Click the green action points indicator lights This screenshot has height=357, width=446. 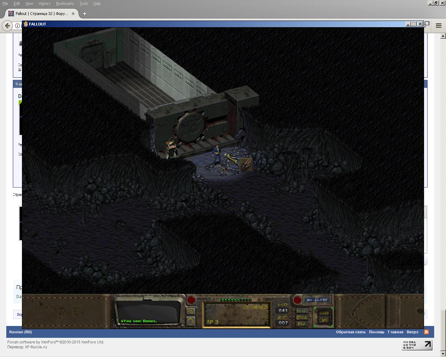click(236, 300)
